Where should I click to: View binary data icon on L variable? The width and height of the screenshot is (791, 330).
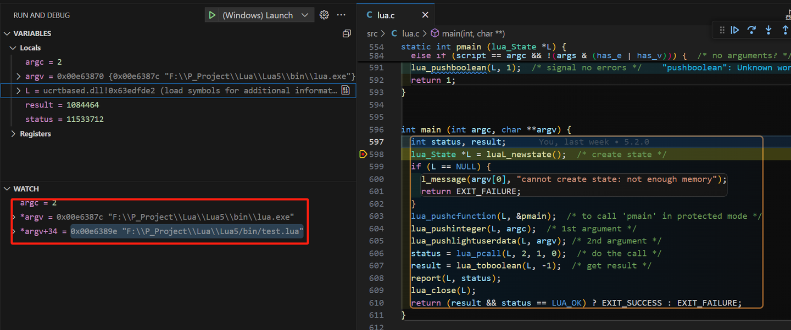(346, 90)
